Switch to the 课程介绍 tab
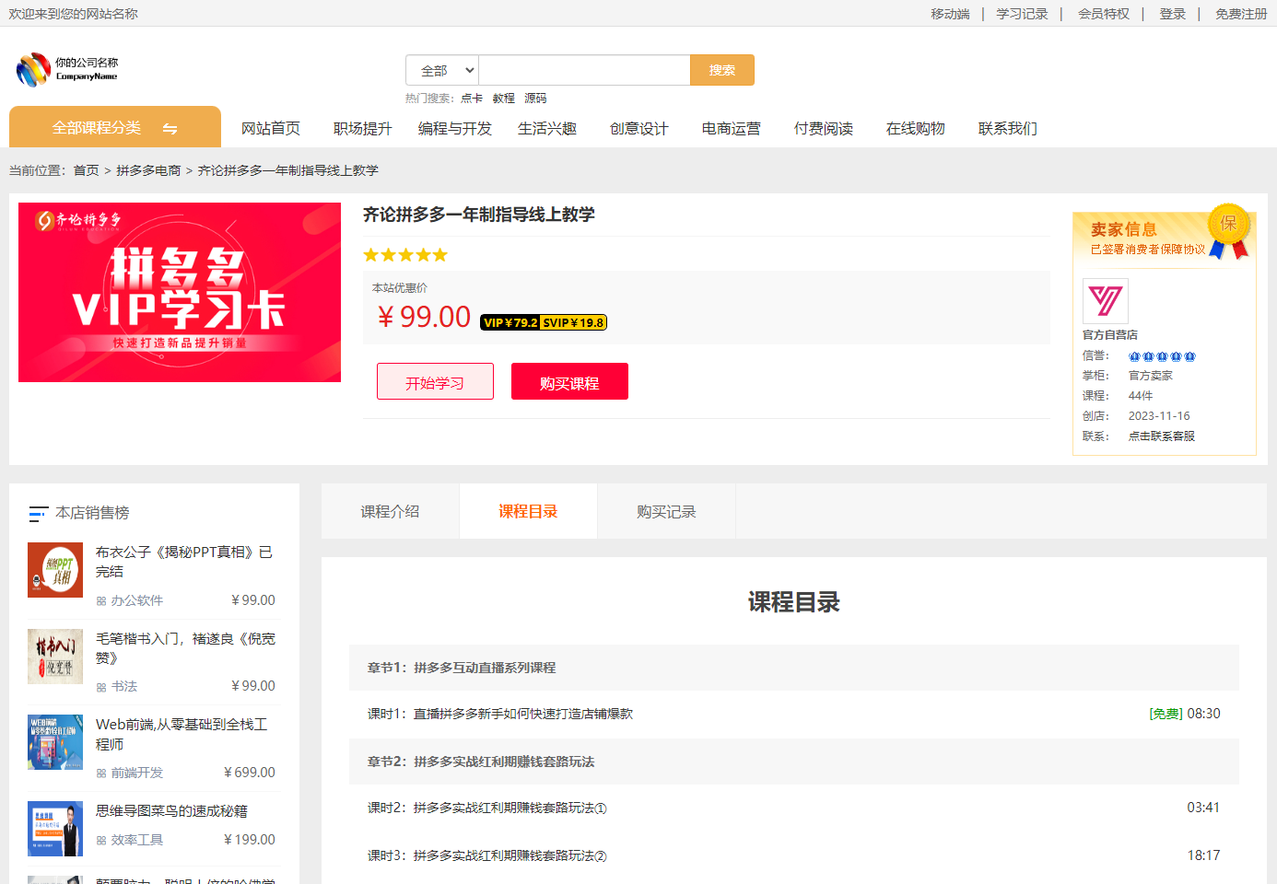 [391, 511]
